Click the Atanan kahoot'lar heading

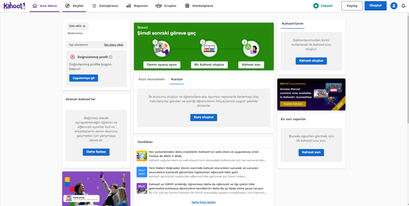click(x=80, y=99)
